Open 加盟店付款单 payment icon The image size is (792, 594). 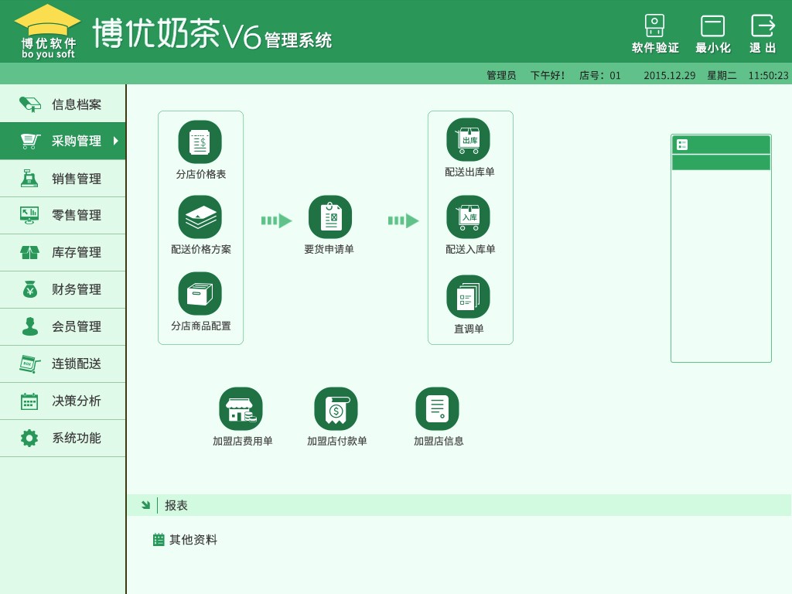coord(336,408)
